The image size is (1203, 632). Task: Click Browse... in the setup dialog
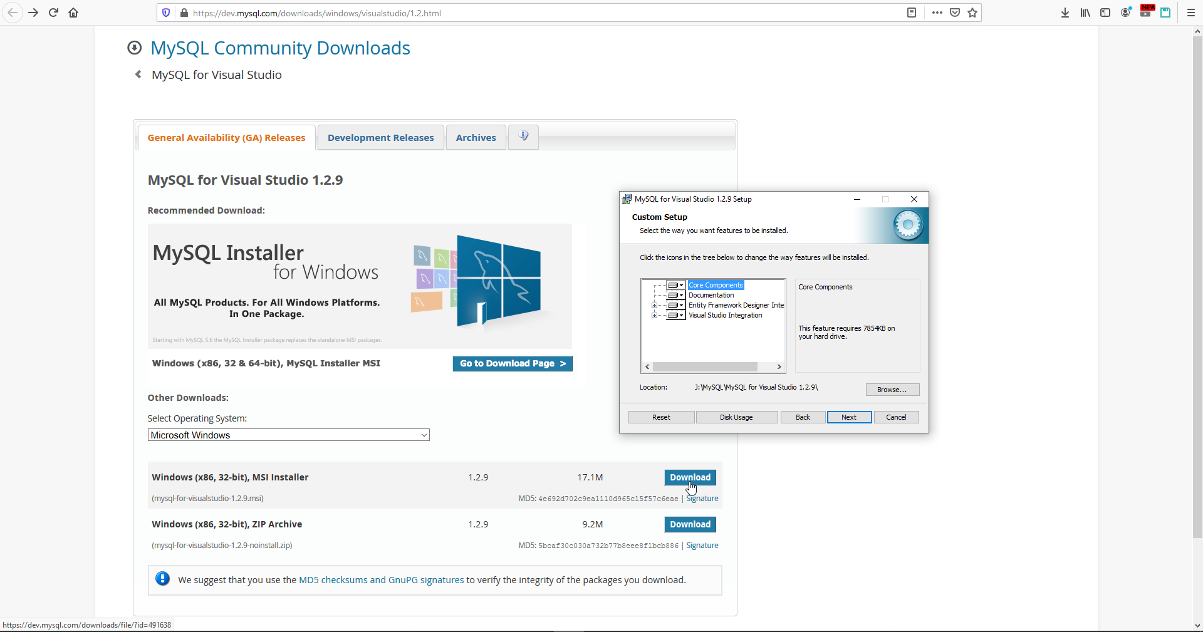(x=892, y=390)
